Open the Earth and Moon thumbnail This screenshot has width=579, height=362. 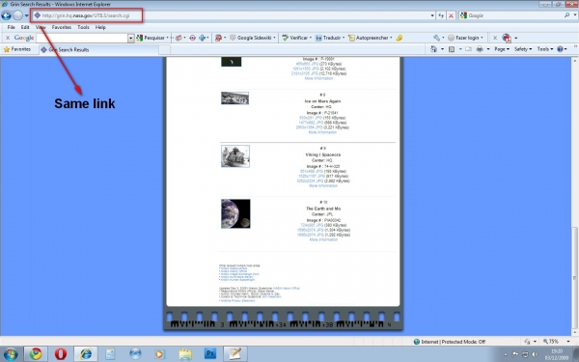point(235,214)
